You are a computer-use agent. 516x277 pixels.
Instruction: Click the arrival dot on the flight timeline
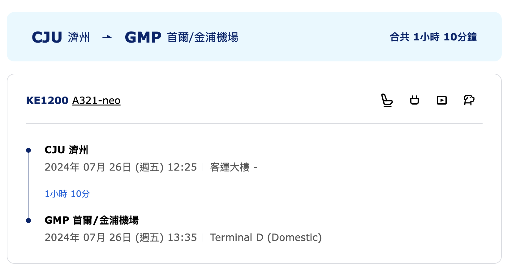tap(28, 221)
